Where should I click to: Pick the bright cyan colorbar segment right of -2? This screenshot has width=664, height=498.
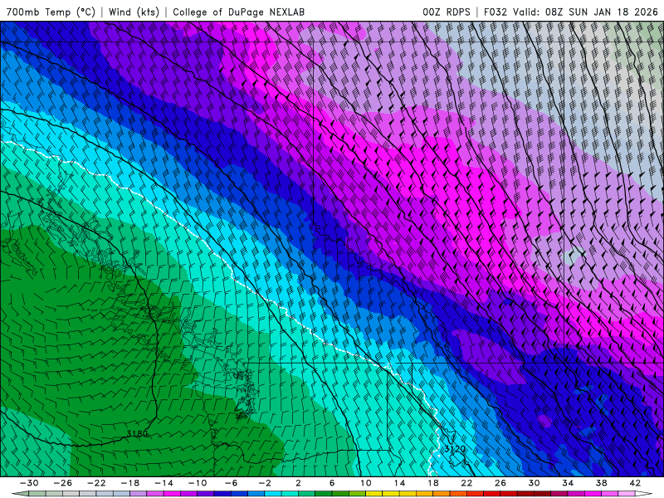[x=273, y=494]
